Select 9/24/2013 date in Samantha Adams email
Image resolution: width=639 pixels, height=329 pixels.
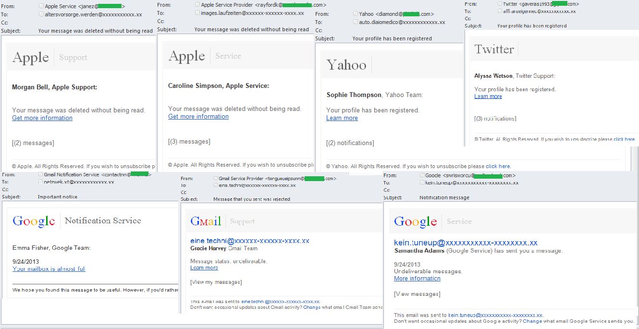pos(407,265)
